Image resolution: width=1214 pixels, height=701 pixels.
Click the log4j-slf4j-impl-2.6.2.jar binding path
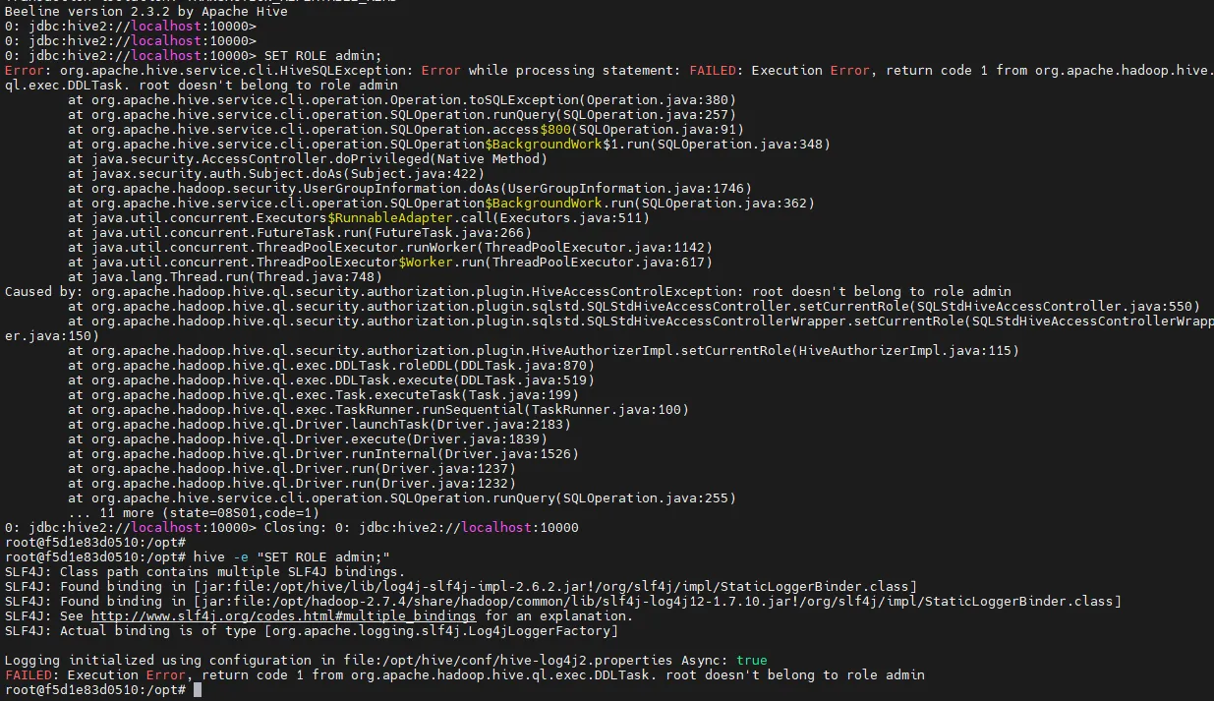tap(555, 587)
